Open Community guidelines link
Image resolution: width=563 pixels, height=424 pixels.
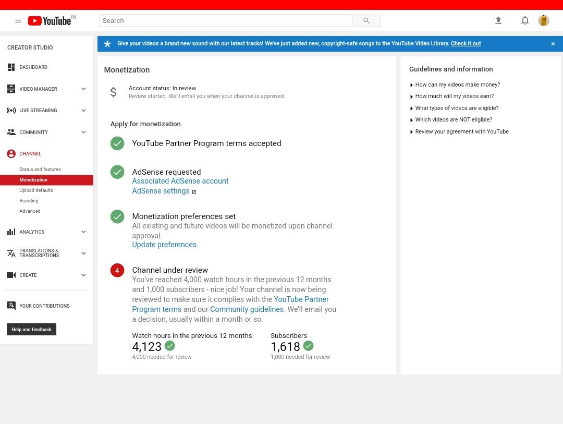247,309
